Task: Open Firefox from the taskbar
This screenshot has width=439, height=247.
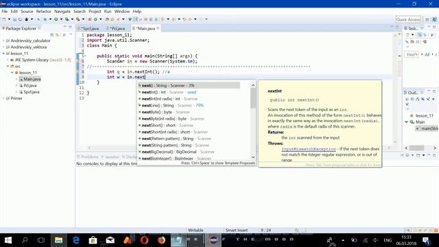Action: (x=162, y=240)
